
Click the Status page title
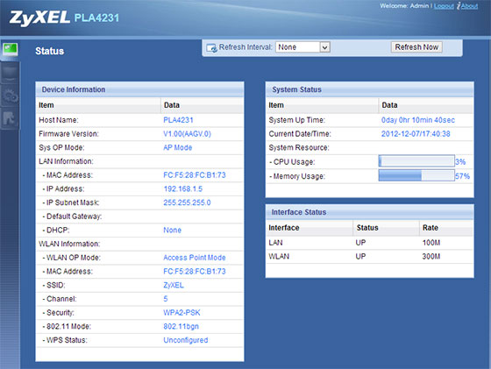click(x=49, y=51)
